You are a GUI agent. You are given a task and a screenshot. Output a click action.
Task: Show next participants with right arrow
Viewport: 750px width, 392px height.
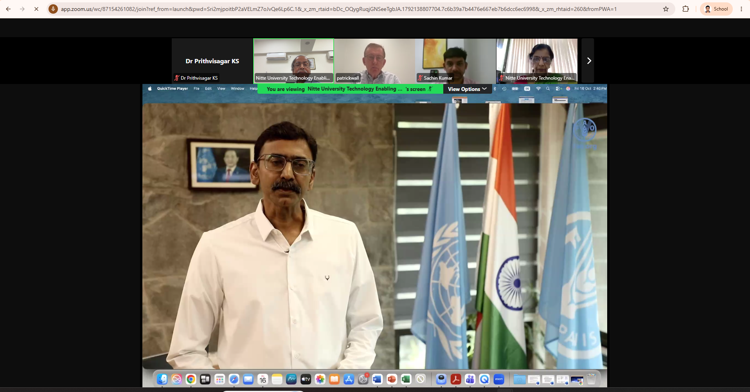pyautogui.click(x=588, y=61)
